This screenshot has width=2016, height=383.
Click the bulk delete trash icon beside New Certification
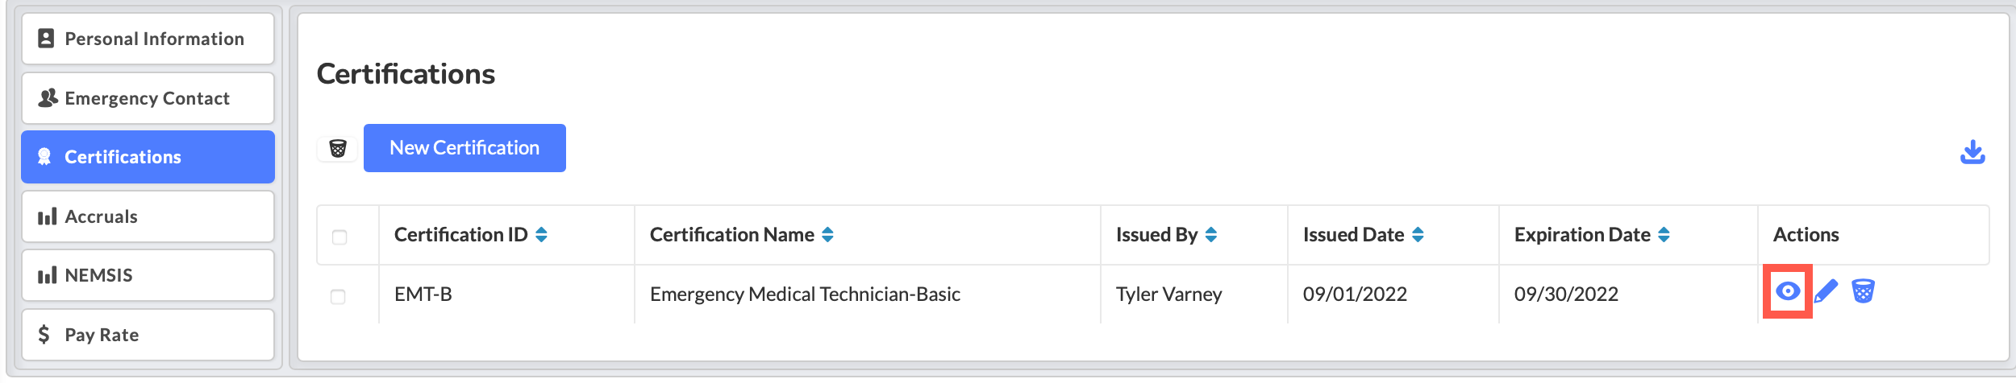(338, 148)
